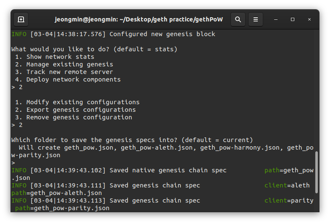Click the "Saved native genesis chain spec" message
Viewport: 330px width, 224px height.
(168, 170)
